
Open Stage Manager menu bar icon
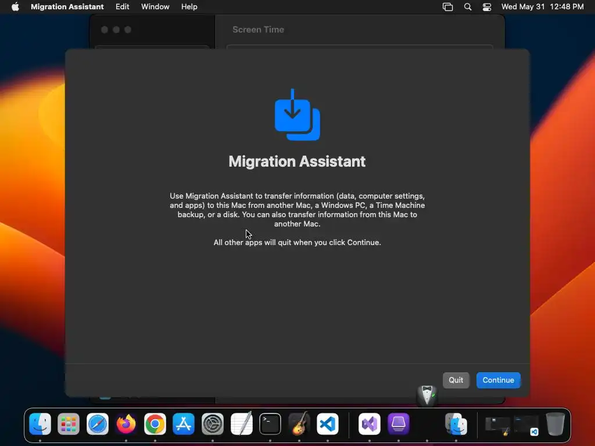coord(448,7)
